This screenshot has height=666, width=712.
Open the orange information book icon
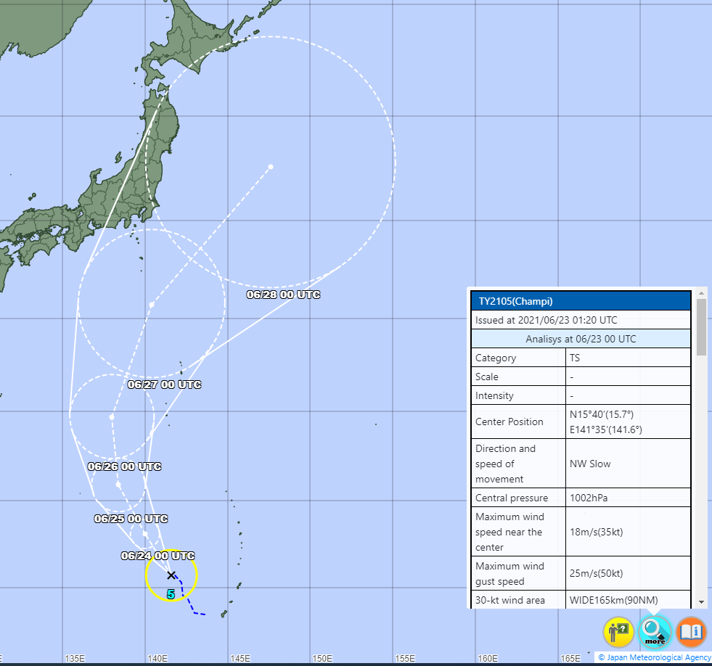(x=691, y=631)
